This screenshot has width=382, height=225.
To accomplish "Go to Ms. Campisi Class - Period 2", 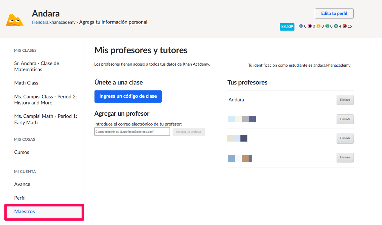I will [x=45, y=100].
